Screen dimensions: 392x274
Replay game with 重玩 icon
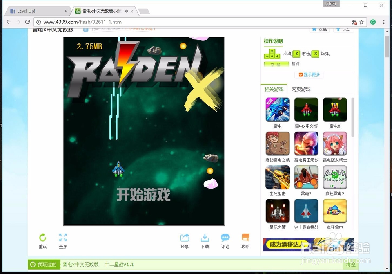(x=43, y=241)
